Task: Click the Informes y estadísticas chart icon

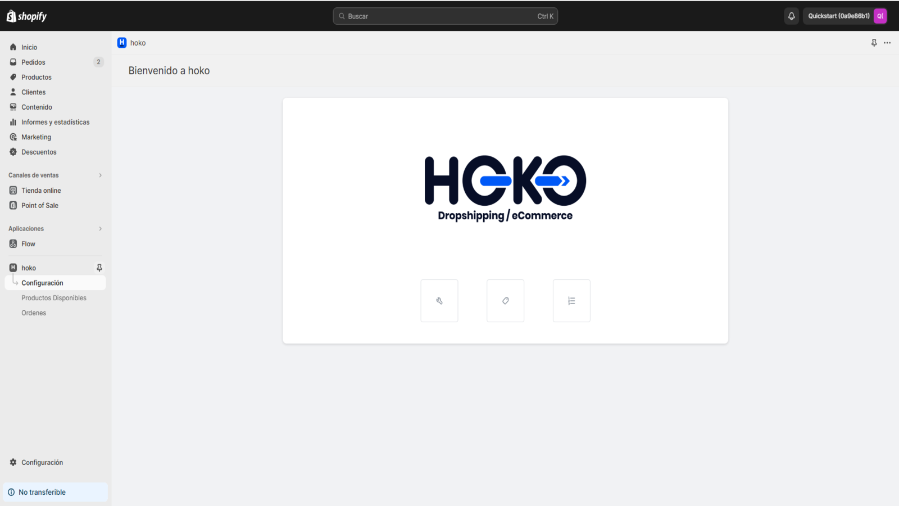Action: [x=13, y=122]
